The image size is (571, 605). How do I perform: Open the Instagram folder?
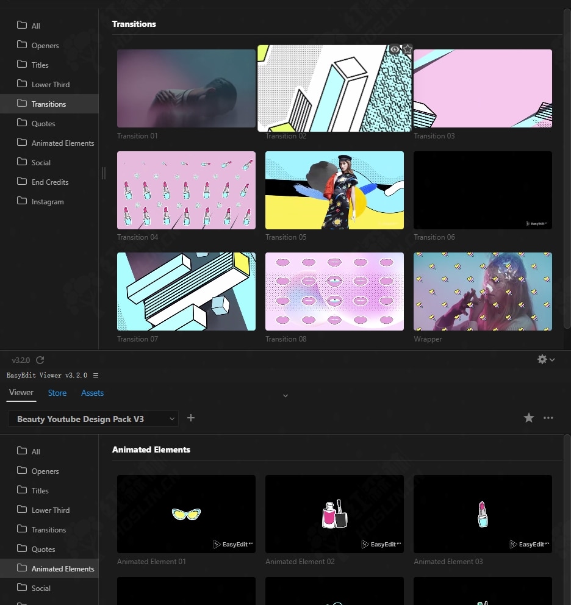pos(49,202)
